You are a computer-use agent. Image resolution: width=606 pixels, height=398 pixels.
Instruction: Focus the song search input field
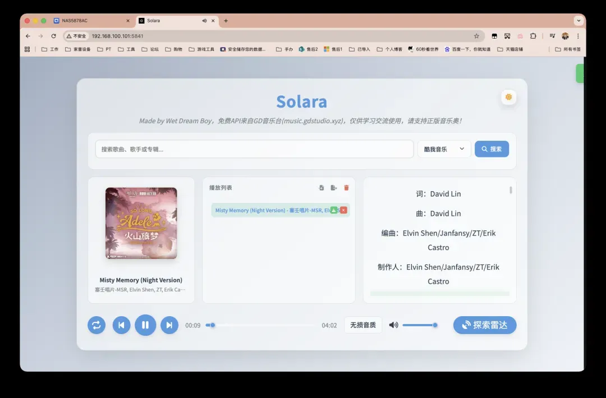pyautogui.click(x=254, y=149)
